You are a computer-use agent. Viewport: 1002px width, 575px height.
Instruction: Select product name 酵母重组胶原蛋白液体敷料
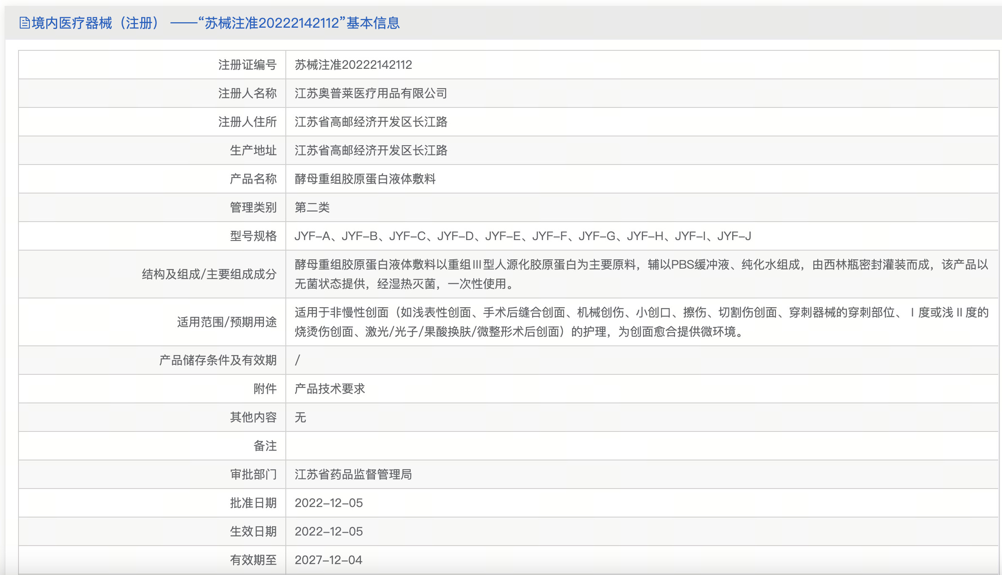point(365,179)
